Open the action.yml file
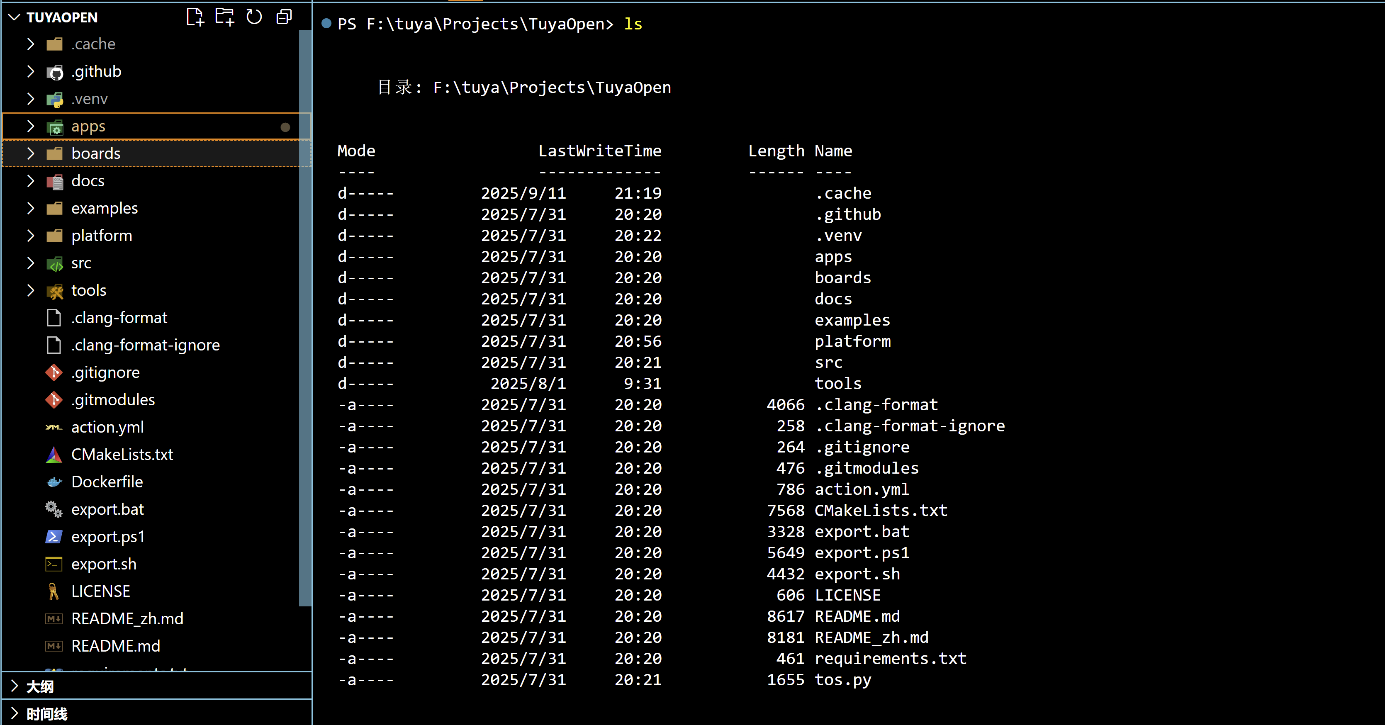This screenshot has width=1385, height=725. coord(107,427)
